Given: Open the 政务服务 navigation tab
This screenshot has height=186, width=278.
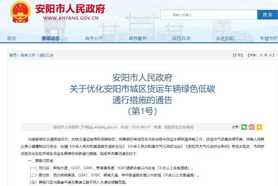Looking at the screenshot, I should pos(137,38).
